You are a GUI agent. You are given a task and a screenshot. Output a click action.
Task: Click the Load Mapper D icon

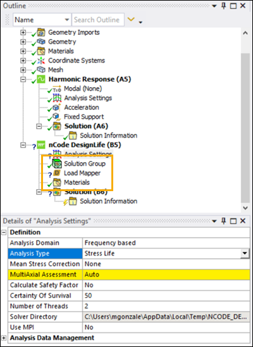pyautogui.click(x=57, y=173)
